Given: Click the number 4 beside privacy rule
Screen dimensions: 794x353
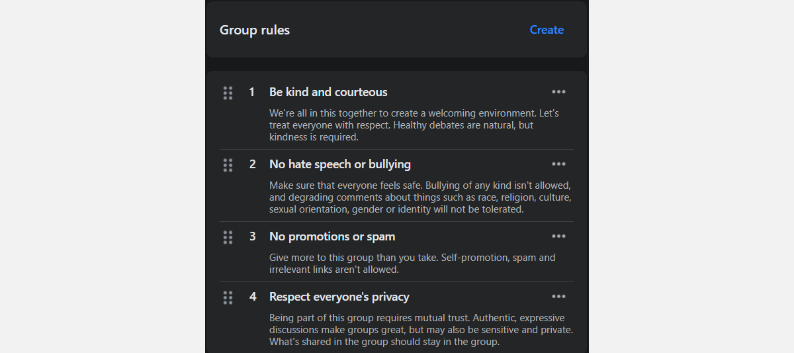Looking at the screenshot, I should 252,297.
